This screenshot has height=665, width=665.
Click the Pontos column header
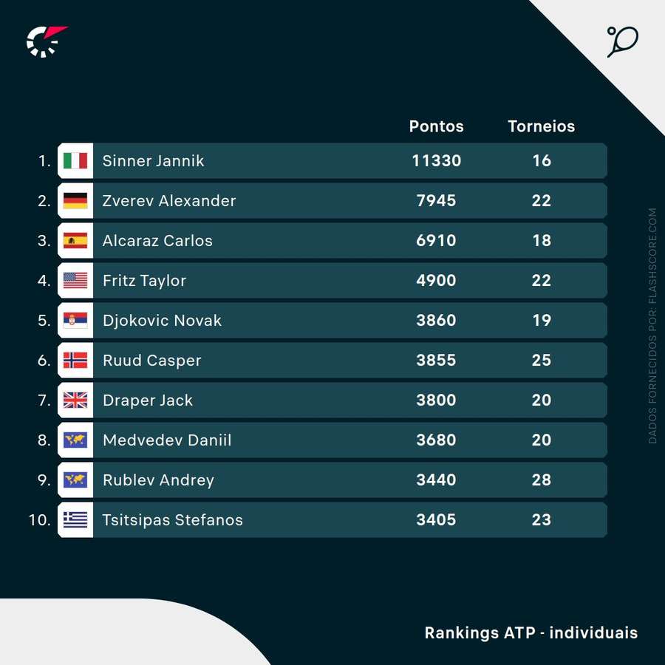click(x=437, y=126)
